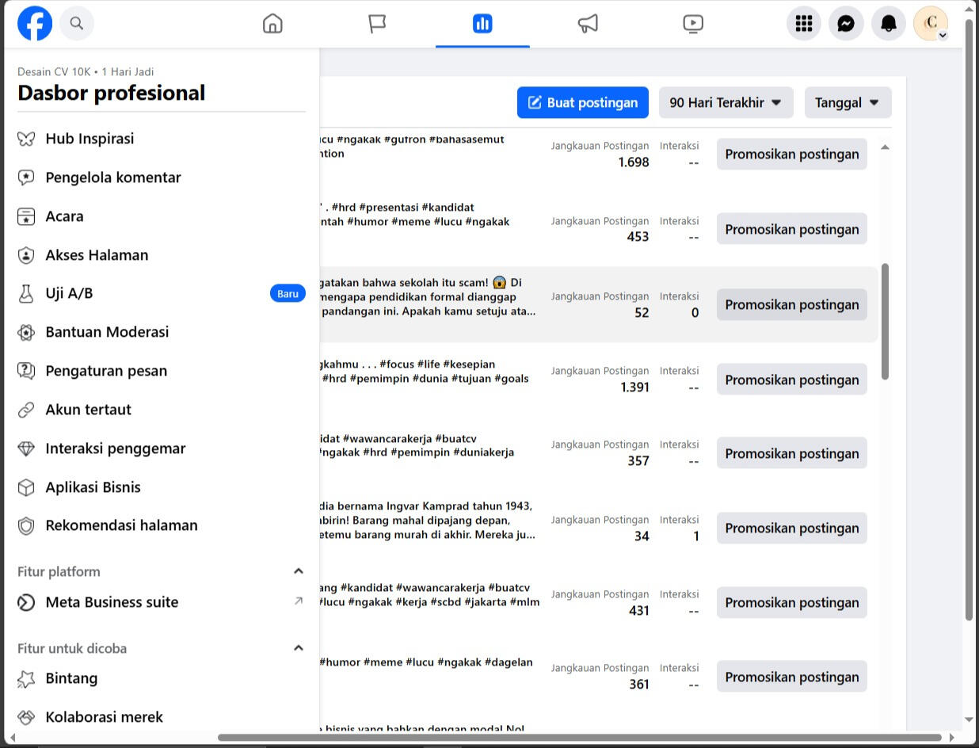Expand the 90 Hari Terakhir dropdown
Viewport: 979px width, 748px height.
(x=726, y=102)
